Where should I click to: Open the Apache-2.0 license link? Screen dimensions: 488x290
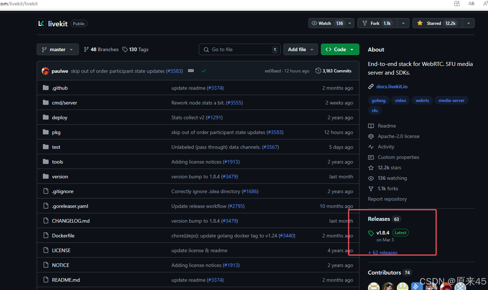pos(394,136)
